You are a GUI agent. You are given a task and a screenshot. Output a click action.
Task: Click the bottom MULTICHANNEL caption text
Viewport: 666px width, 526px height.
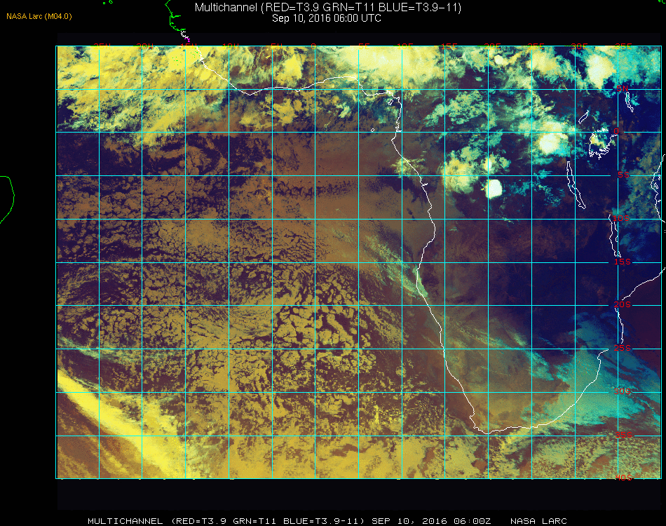click(x=125, y=521)
